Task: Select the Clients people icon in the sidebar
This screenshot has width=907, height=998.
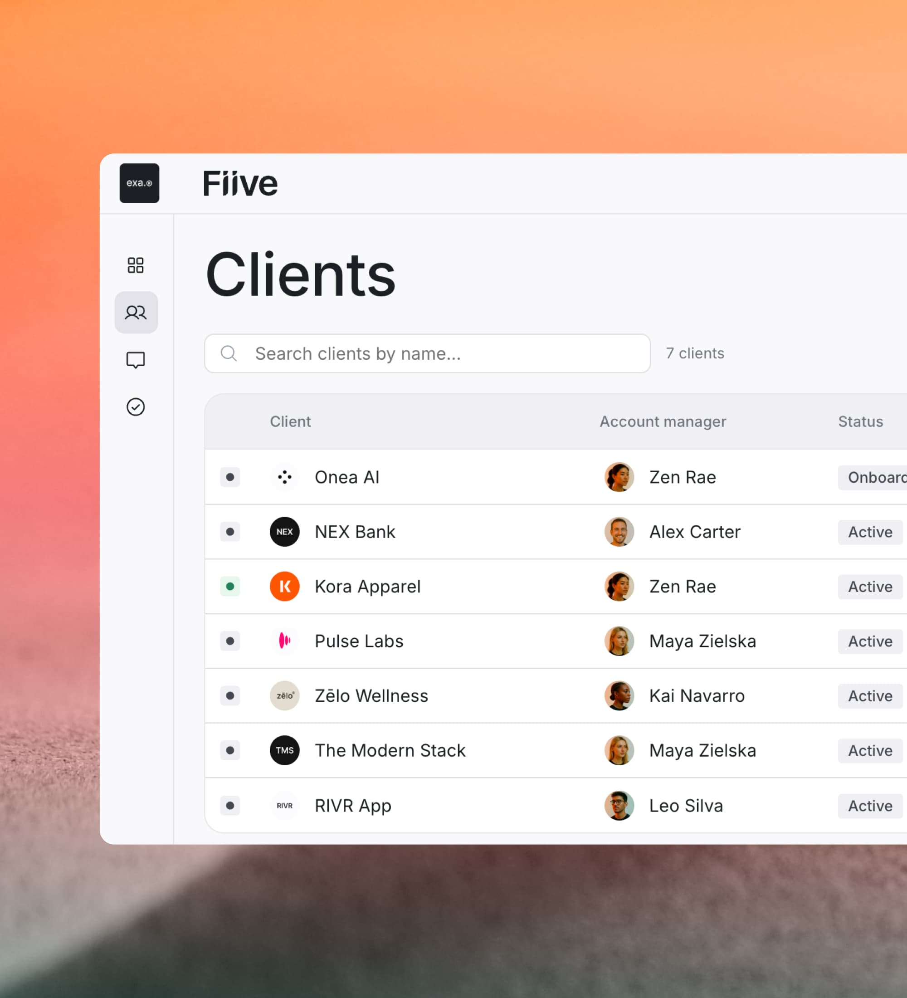Action: tap(136, 312)
